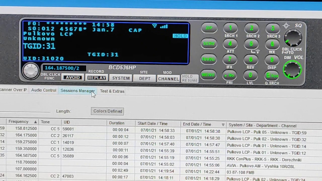
Task: Click the crosshair icon beside SQ
Action: [286, 26]
